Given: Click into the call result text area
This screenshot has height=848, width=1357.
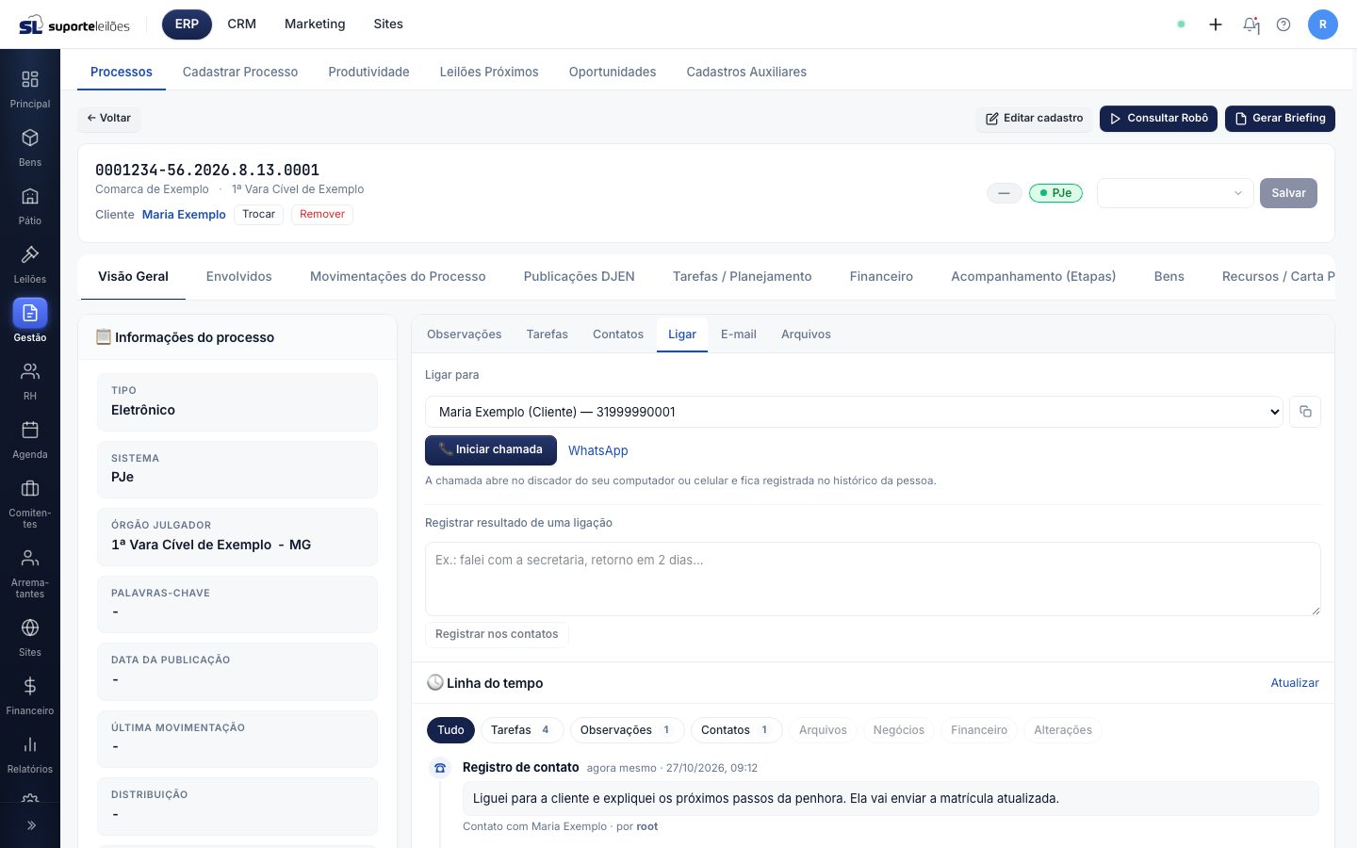Looking at the screenshot, I should point(873,579).
